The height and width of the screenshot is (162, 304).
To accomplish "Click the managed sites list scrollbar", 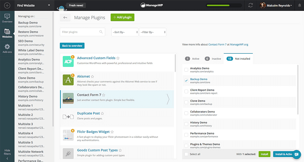I will point(53,69).
